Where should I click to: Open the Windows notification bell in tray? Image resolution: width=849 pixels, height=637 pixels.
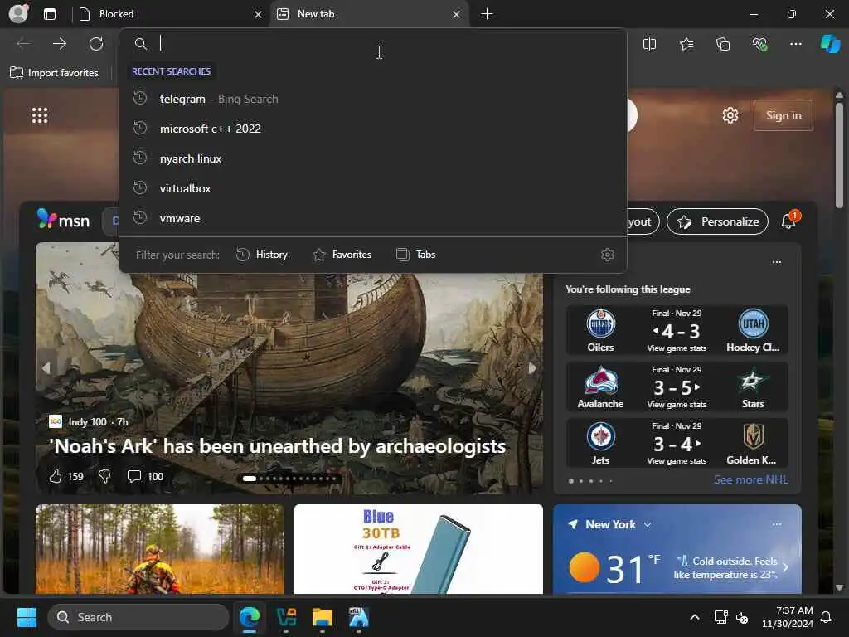pyautogui.click(x=826, y=617)
